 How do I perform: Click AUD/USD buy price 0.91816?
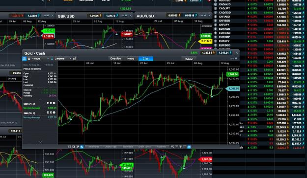(x=191, y=15)
